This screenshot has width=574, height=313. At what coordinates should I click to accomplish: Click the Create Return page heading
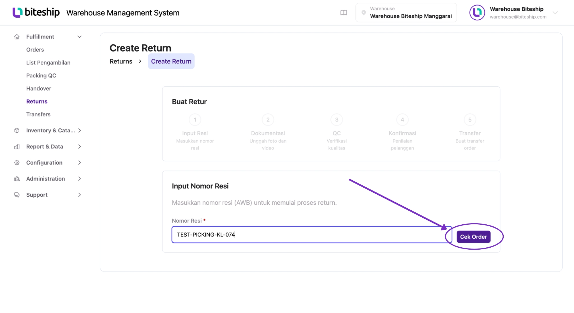coord(140,48)
